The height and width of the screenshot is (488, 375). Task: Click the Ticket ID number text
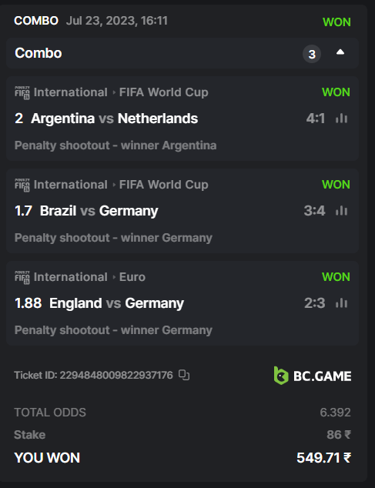[116, 375]
